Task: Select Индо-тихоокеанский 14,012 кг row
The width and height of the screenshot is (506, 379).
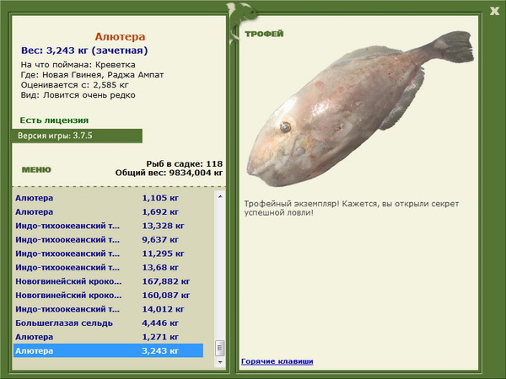Action: tap(108, 309)
